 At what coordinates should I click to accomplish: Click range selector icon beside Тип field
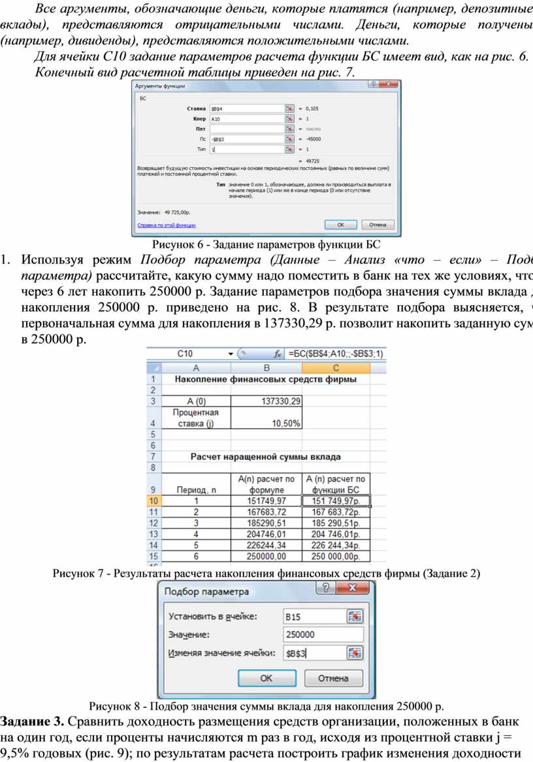click(289, 149)
